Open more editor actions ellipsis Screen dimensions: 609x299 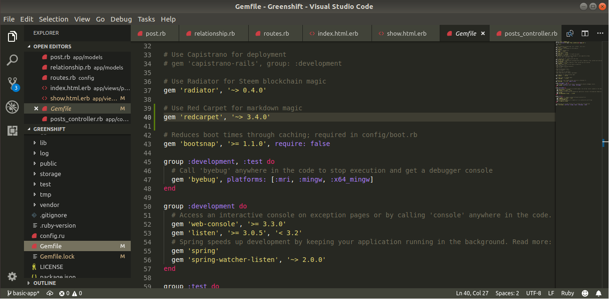point(600,33)
